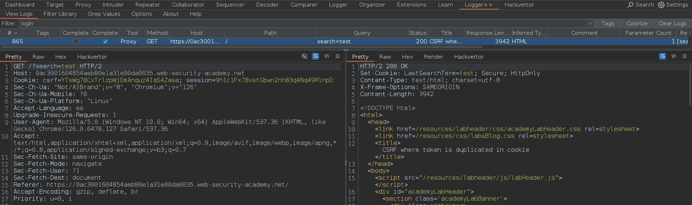This screenshot has width=692, height=205.
Task: Uncheck the second Complete checkbox for entry 865
Action: point(105,41)
